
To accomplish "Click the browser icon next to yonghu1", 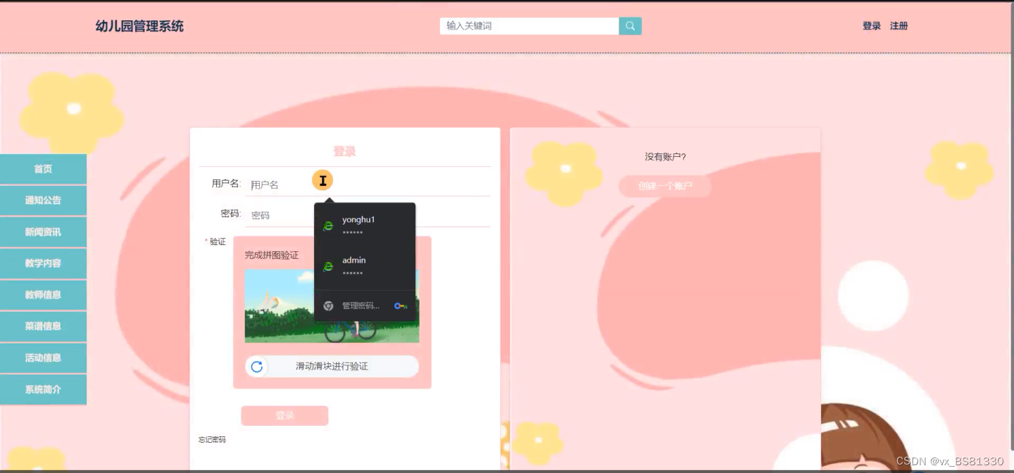I will tap(328, 226).
